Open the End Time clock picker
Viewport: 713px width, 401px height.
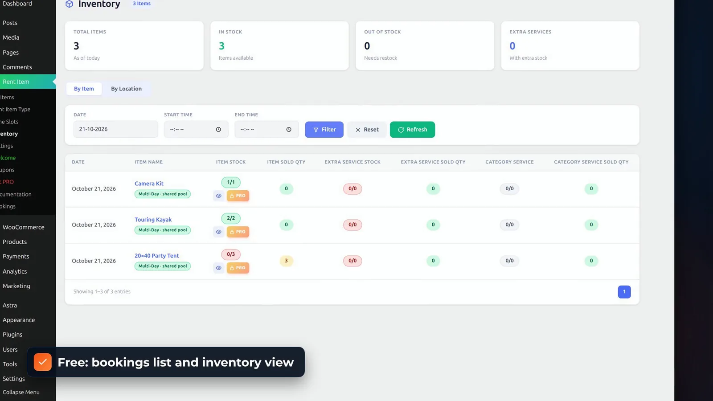(289, 130)
